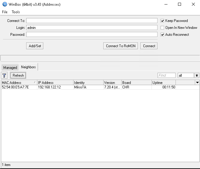200x169 pixels.
Task: Click the Connect button
Action: [x=149, y=46]
